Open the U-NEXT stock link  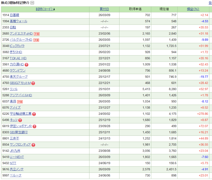17,157
